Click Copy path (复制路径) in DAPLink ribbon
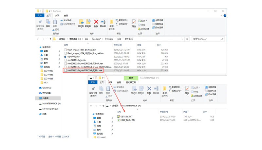262x150 pixels. pos(66,20)
